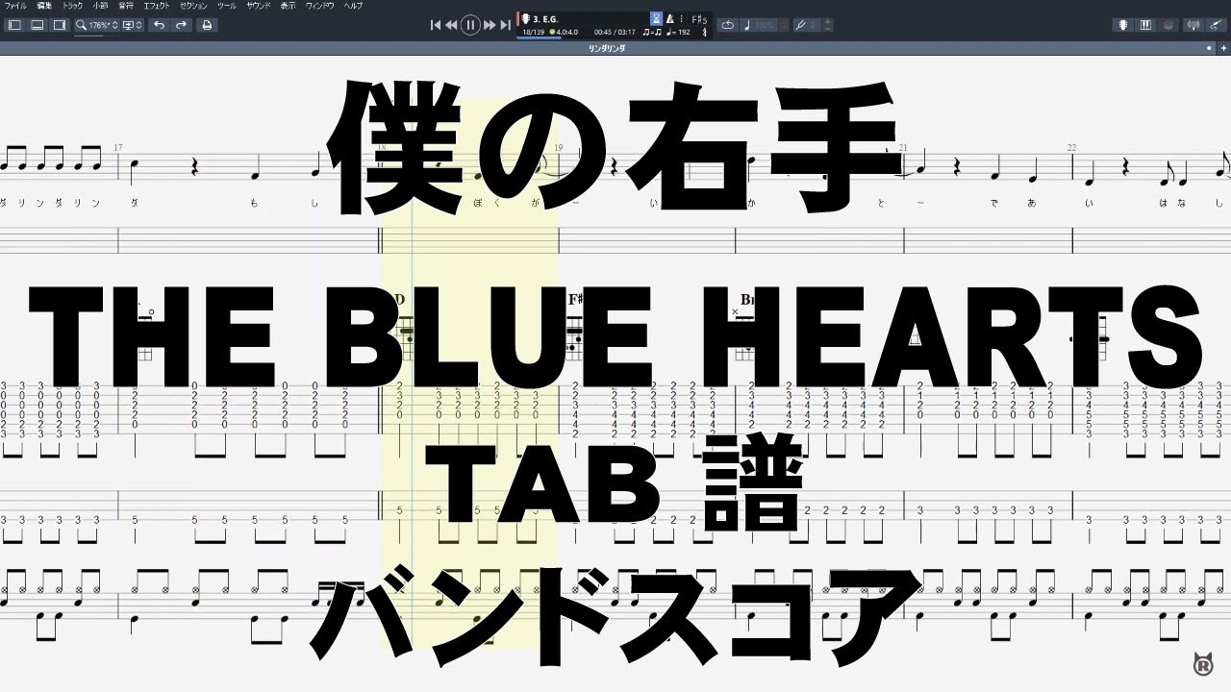1231x692 pixels.
Task: Add a new document tab
Action: (1223, 48)
